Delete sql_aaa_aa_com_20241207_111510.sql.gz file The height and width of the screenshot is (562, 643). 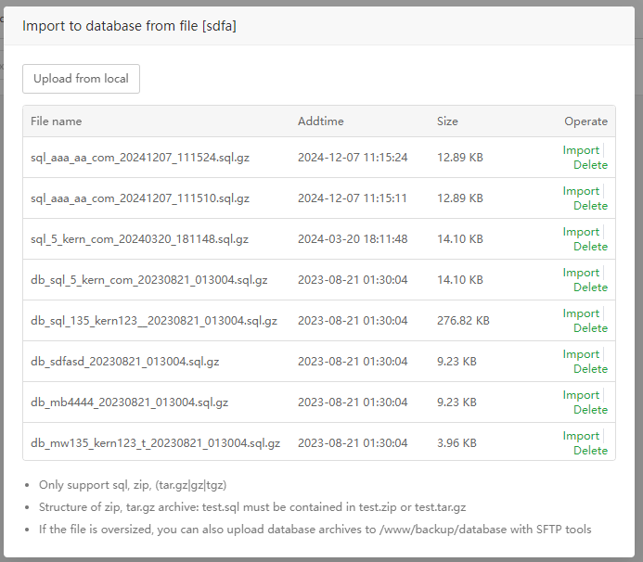tap(590, 206)
